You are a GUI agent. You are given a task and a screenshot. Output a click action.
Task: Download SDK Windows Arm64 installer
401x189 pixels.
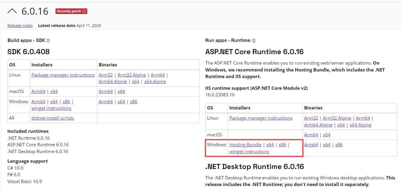pyautogui.click(x=38, y=102)
